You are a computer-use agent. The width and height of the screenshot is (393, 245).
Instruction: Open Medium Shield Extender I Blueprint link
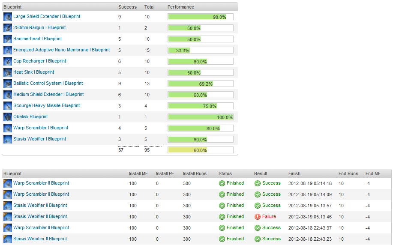click(48, 95)
